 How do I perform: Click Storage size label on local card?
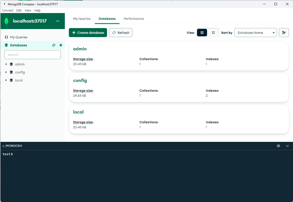[83, 122]
